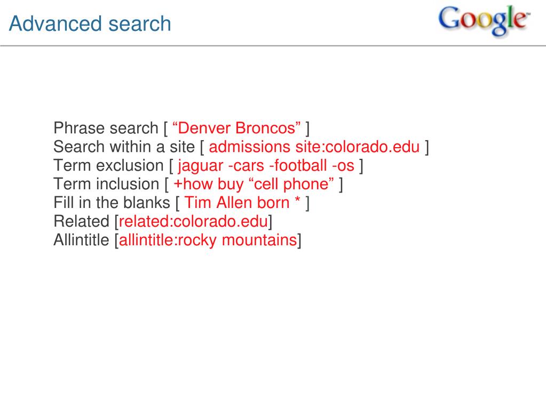Click the allintitle:rocky mountains query
The image size is (546, 409).
point(208,240)
